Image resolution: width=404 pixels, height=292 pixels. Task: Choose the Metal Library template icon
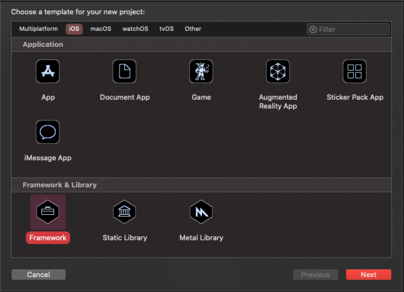(201, 211)
